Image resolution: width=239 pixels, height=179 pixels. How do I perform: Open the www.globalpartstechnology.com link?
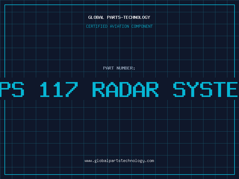[x=119, y=161]
